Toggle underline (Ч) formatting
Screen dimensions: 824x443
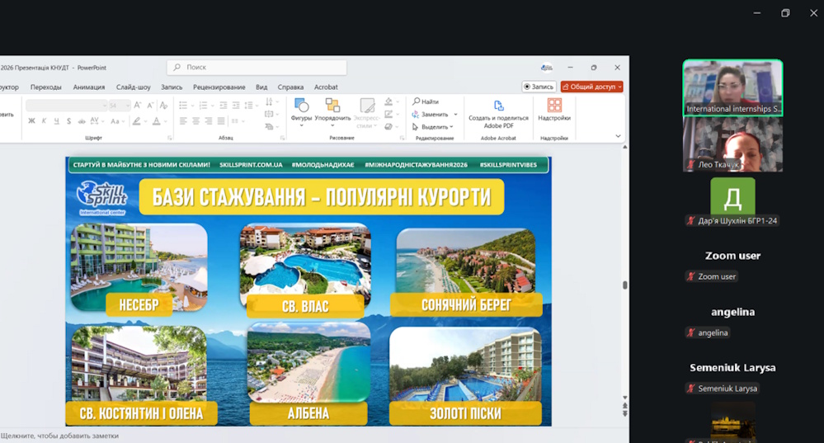[x=57, y=121]
